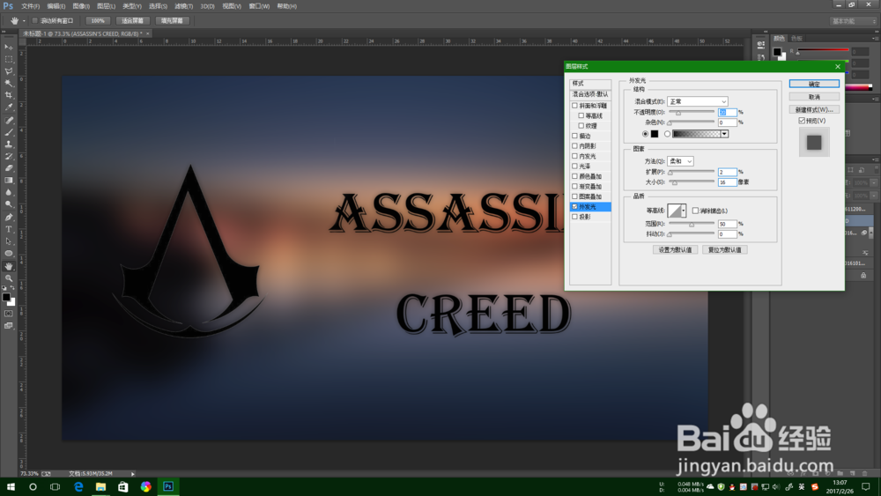The width and height of the screenshot is (881, 496).
Task: Click Fit Screen (适合屏幕) button
Action: click(x=133, y=21)
